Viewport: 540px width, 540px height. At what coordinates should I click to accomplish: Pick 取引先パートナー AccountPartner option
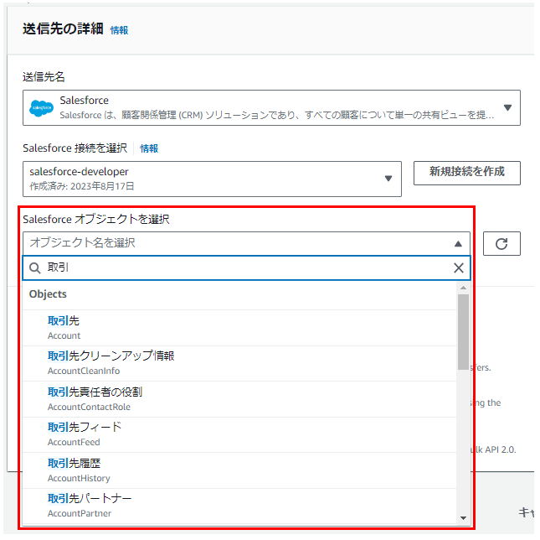pos(239,506)
